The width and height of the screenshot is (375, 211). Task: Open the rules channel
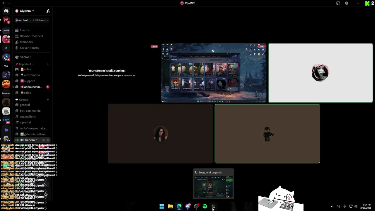[x=32, y=69]
